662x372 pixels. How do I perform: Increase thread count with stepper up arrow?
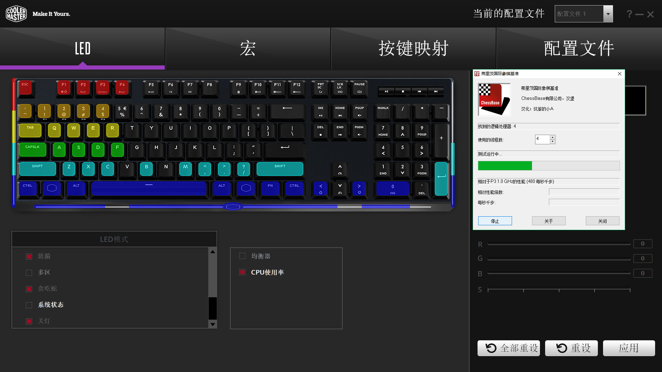[x=552, y=137]
